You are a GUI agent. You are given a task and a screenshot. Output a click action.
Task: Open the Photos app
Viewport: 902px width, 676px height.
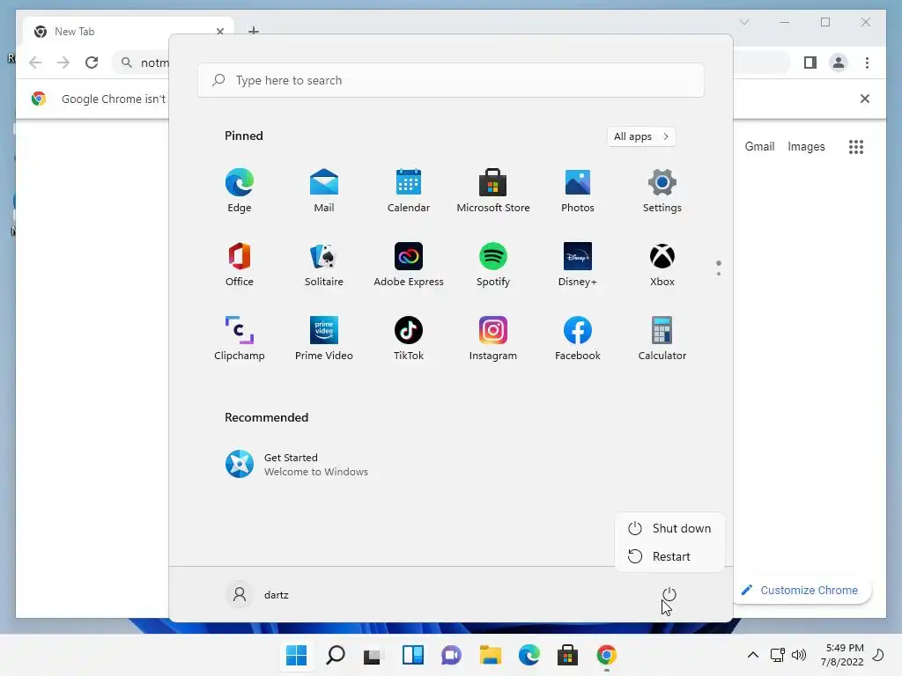coord(578,191)
